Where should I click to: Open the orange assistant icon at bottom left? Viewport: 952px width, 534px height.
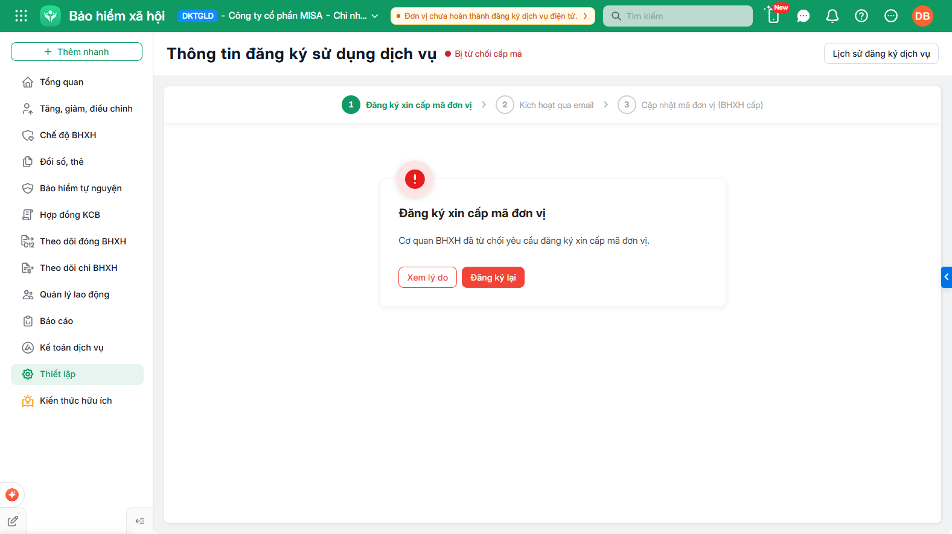[x=12, y=495]
